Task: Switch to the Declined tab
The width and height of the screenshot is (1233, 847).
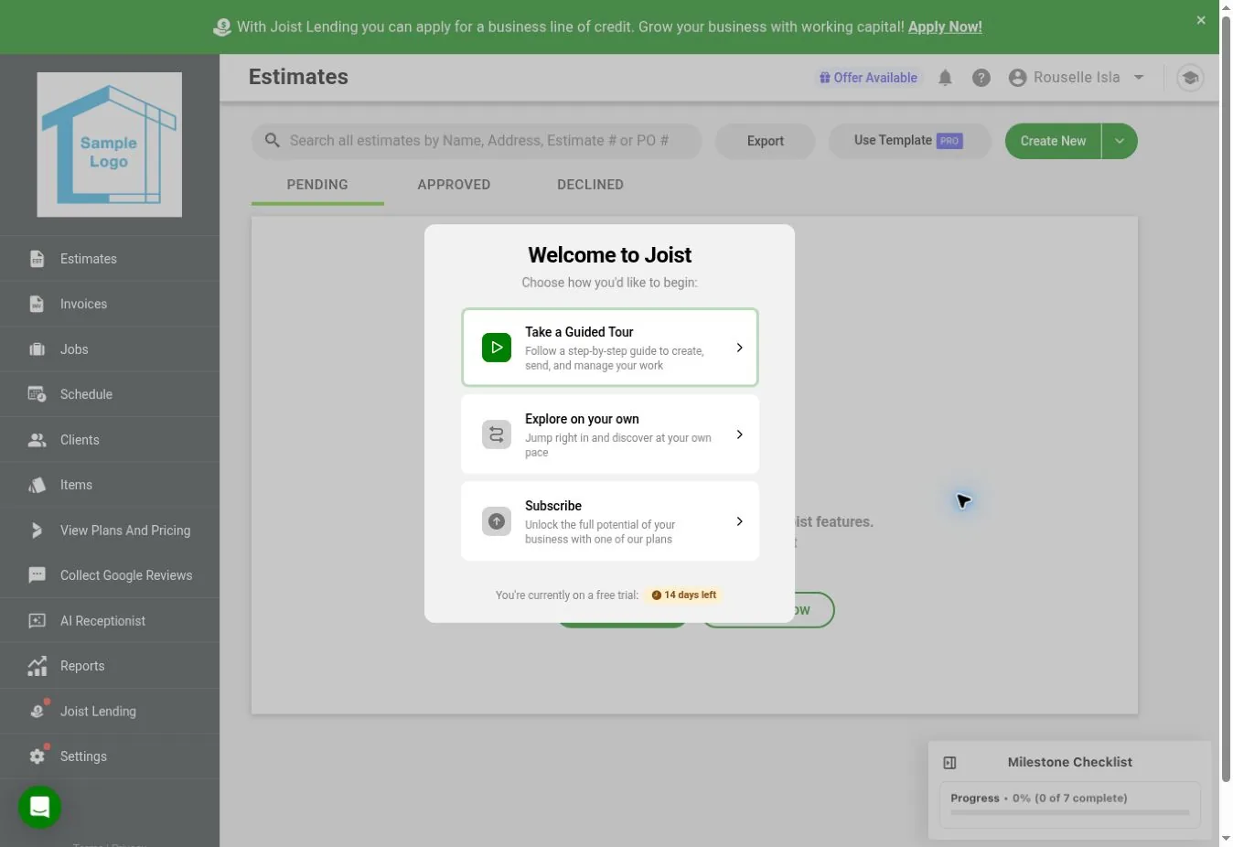Action: click(590, 185)
